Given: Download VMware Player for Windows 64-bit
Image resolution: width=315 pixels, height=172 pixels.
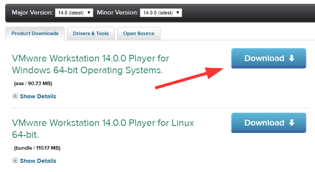Looking at the screenshot, I should pyautogui.click(x=269, y=58).
